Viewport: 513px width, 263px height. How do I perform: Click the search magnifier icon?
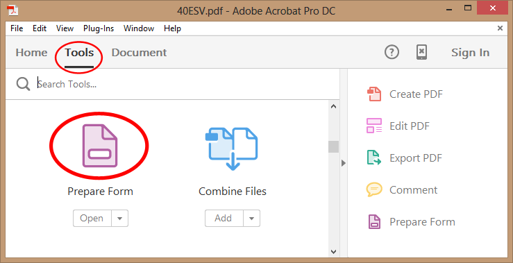pos(23,84)
